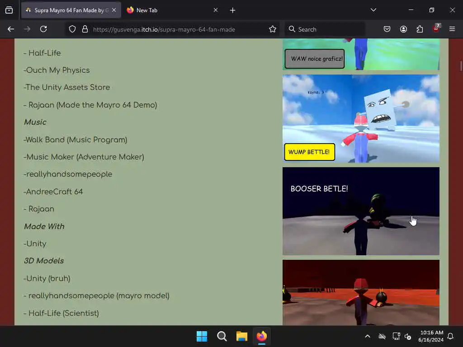Open the BOOSER BETLE screenshot

(x=361, y=211)
